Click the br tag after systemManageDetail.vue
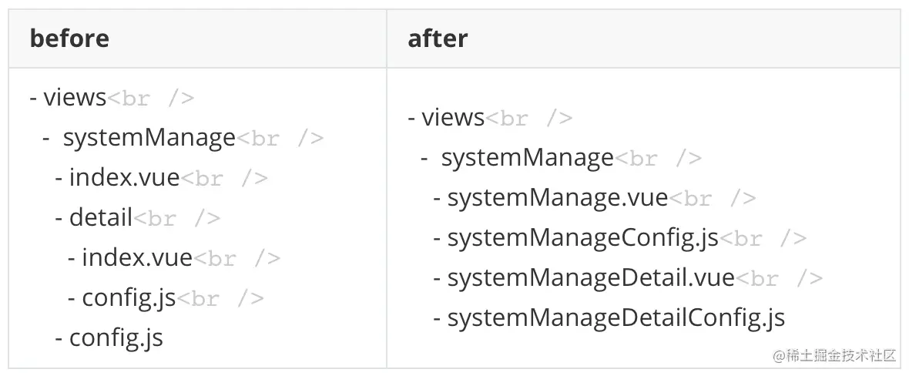This screenshot has height=376, width=909. click(x=779, y=278)
